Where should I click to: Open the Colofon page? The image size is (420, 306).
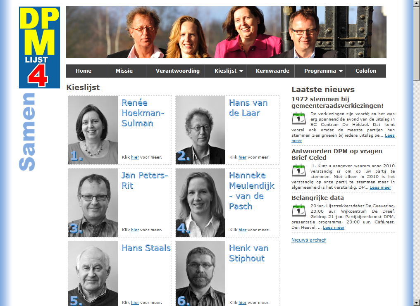365,71
